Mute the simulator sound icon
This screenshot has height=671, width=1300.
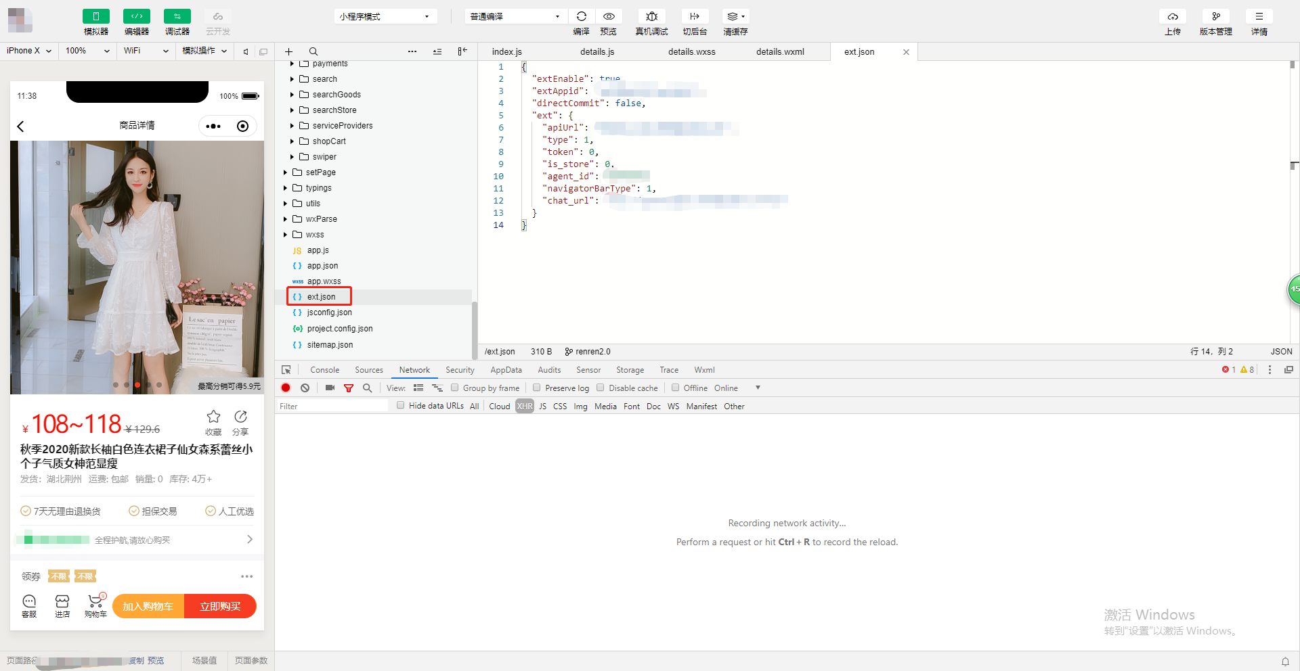[x=246, y=51]
